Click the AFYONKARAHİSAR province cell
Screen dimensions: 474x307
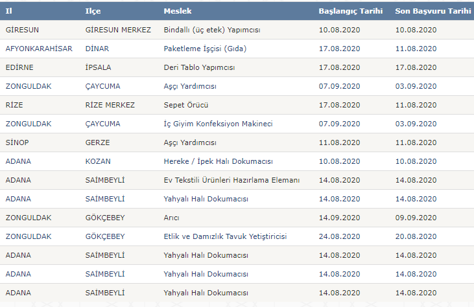tap(38, 49)
